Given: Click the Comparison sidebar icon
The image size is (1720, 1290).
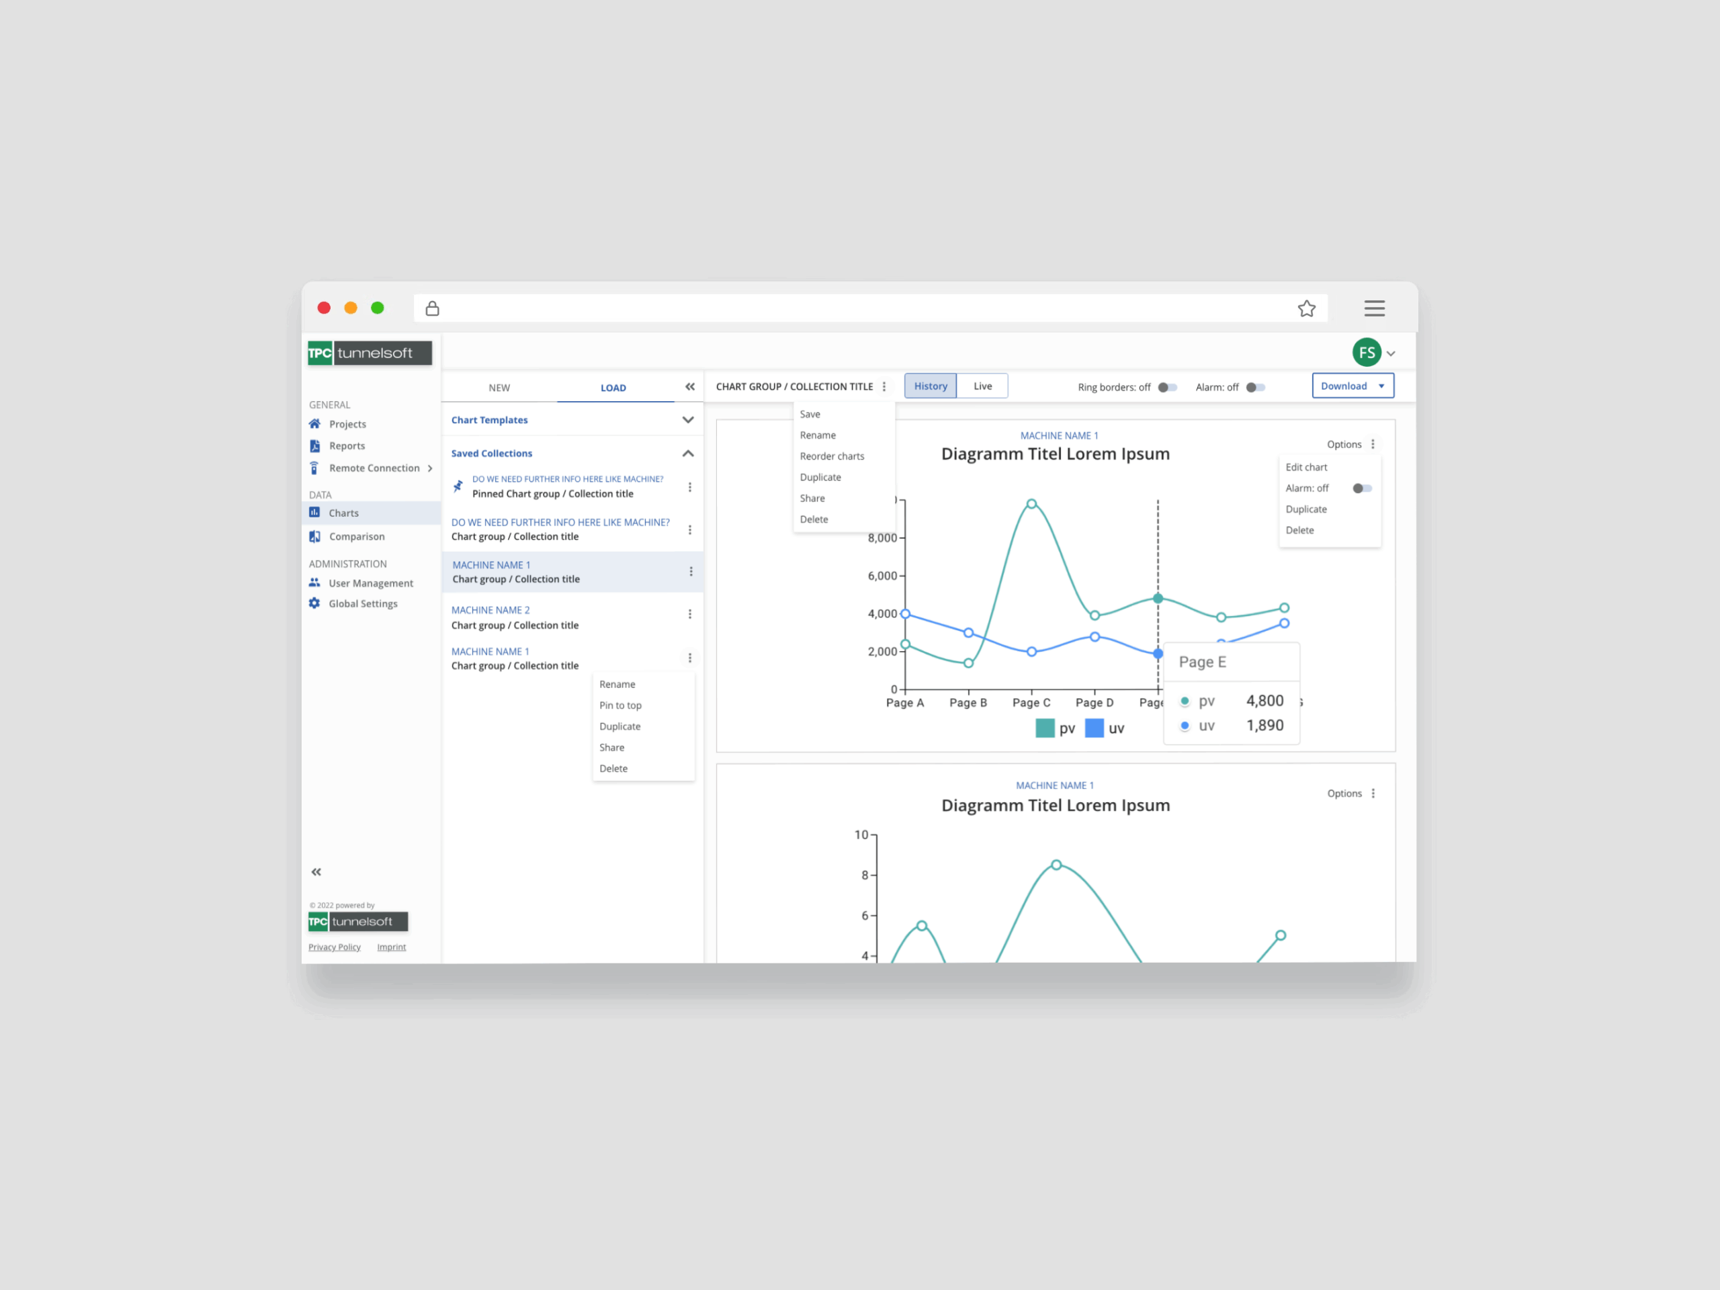Looking at the screenshot, I should 314,537.
